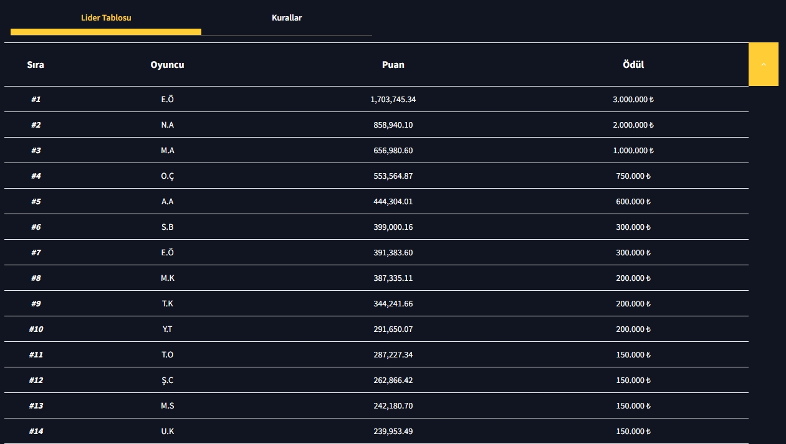Click the Sıra column header
786x444 pixels.
(x=36, y=65)
